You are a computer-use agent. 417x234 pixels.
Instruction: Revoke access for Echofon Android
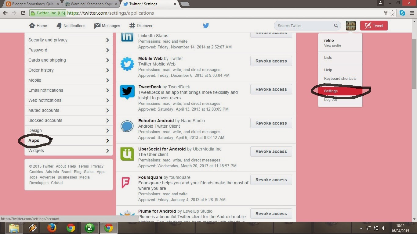tap(271, 123)
